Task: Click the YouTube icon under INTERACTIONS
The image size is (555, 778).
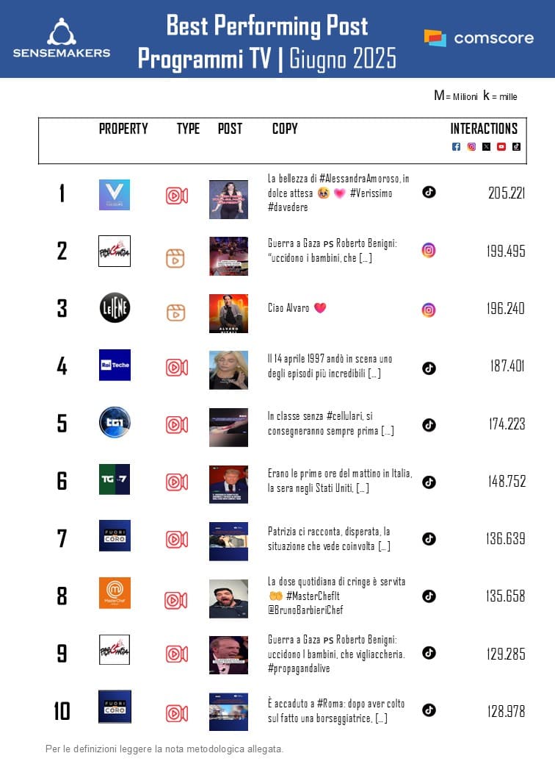Action: pyautogui.click(x=501, y=147)
